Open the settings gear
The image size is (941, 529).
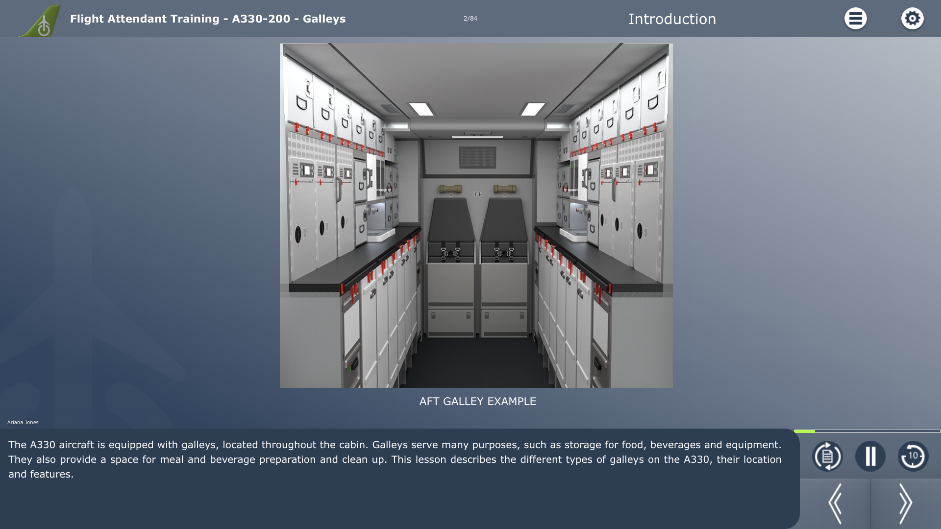coord(912,19)
